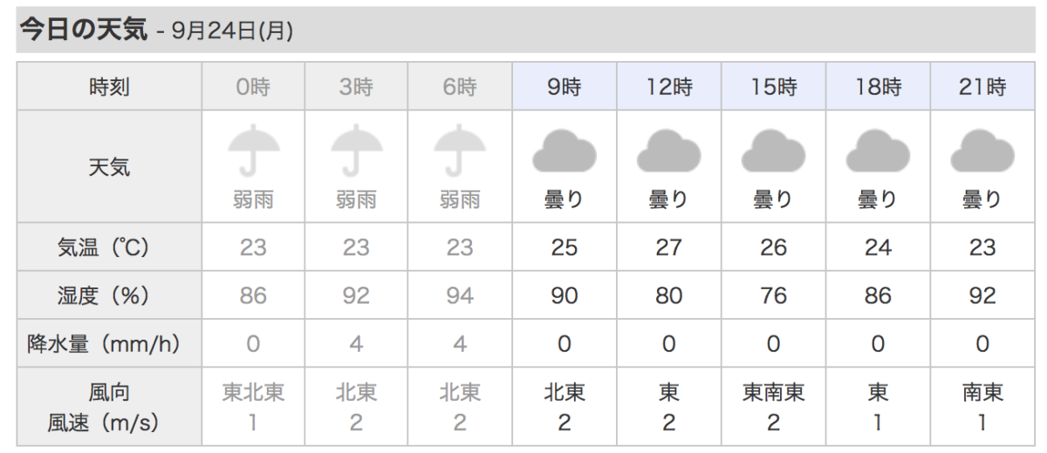
Task: Select the 15時 column header
Action: click(x=774, y=86)
